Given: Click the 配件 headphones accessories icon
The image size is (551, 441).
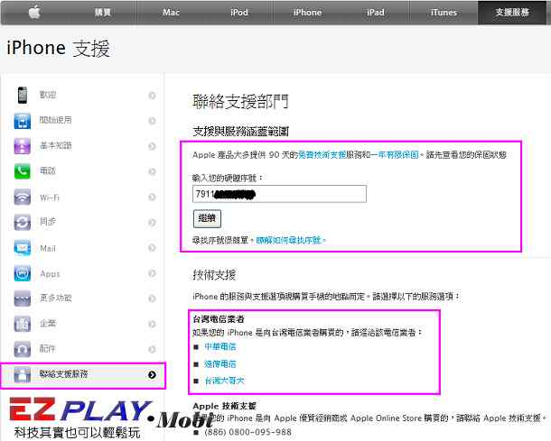Looking at the screenshot, I should [x=23, y=349].
